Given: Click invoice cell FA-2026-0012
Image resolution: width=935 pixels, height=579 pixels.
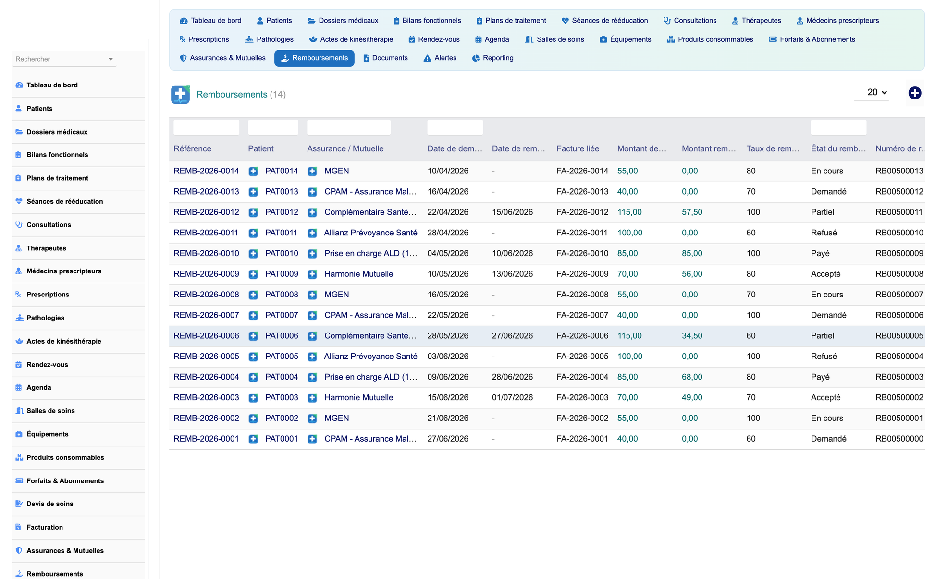Looking at the screenshot, I should click(x=582, y=212).
